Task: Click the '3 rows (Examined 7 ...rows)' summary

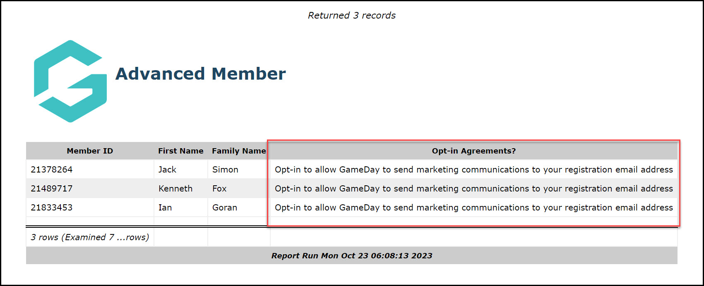Action: coord(90,237)
